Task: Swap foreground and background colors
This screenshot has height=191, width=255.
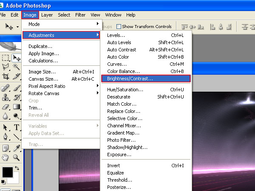Action: [x=17, y=168]
